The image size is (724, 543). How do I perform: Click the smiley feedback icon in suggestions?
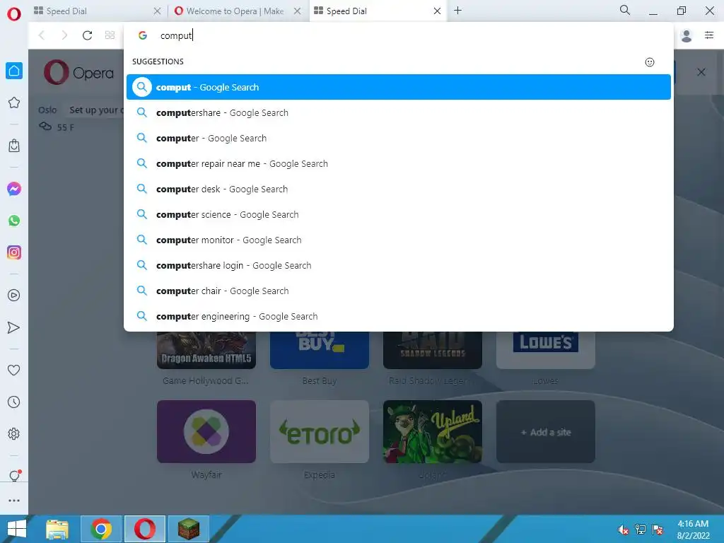click(x=650, y=62)
